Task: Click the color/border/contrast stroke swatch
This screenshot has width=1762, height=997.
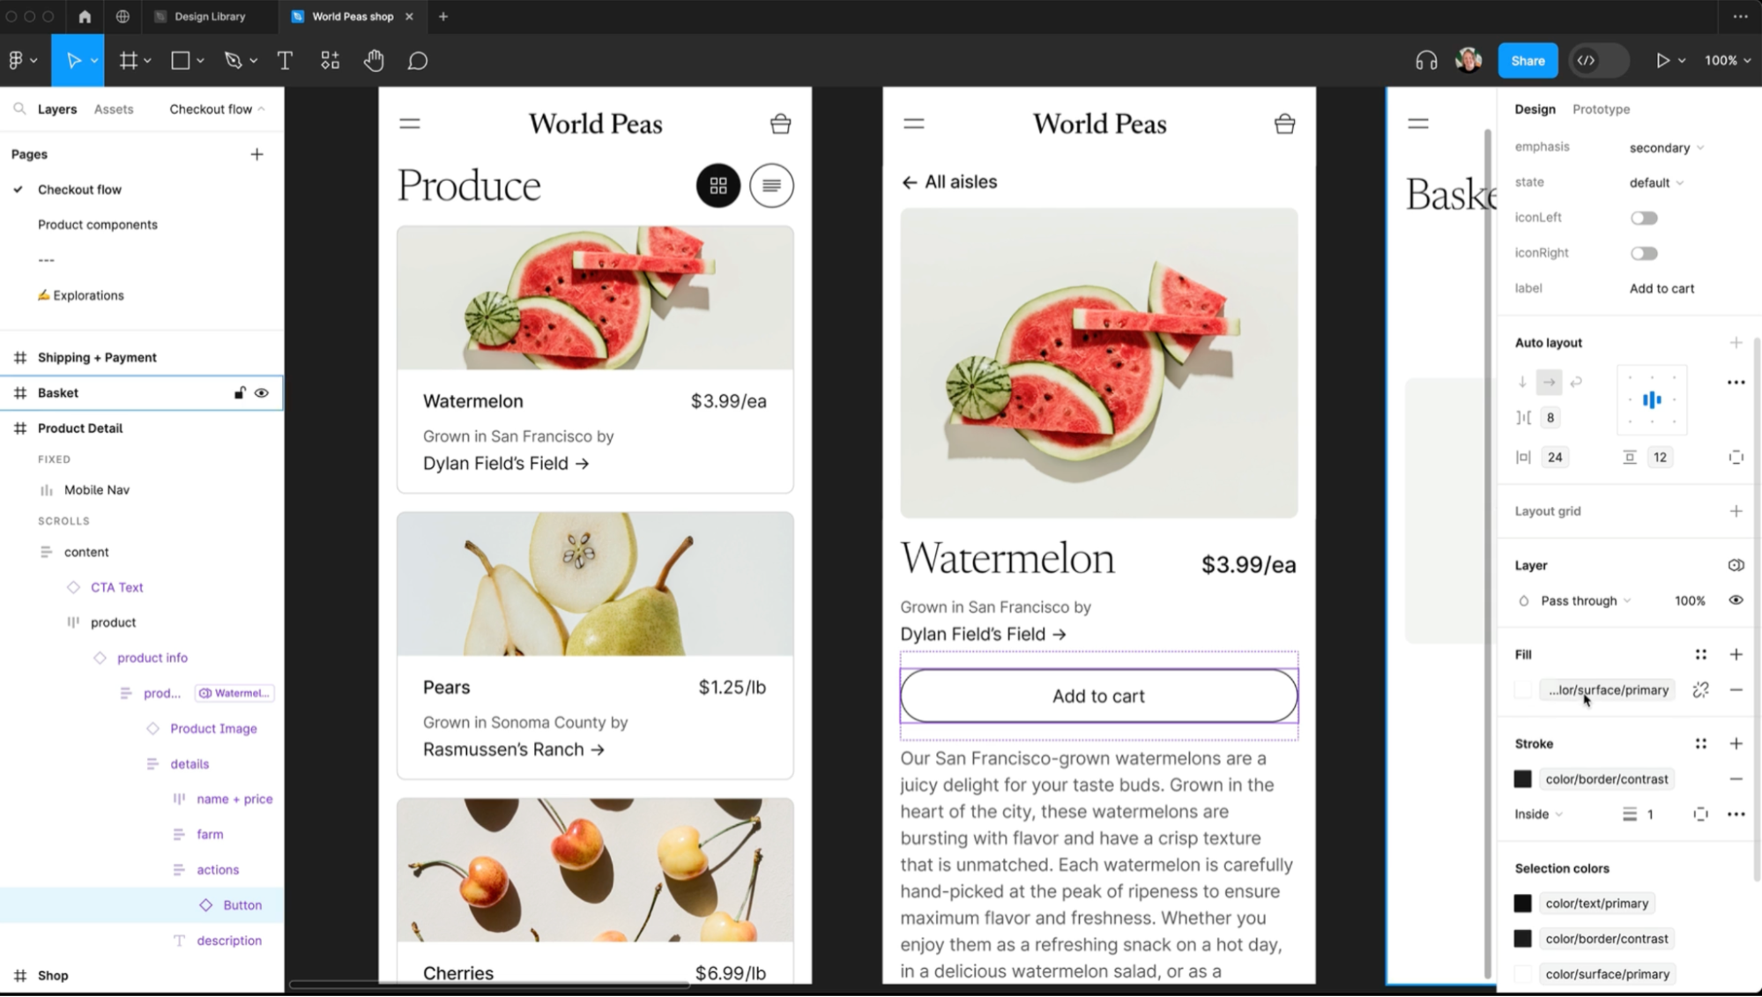Action: click(1522, 779)
